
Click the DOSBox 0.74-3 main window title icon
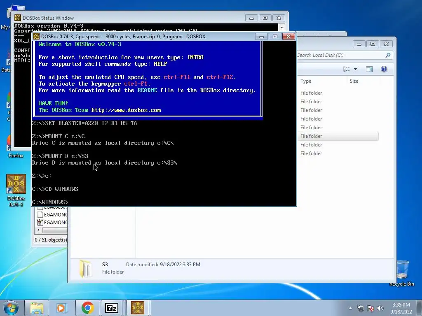coord(36,36)
